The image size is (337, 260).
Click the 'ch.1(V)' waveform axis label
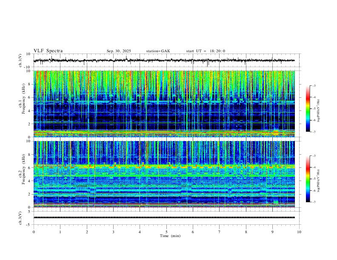[20, 60]
